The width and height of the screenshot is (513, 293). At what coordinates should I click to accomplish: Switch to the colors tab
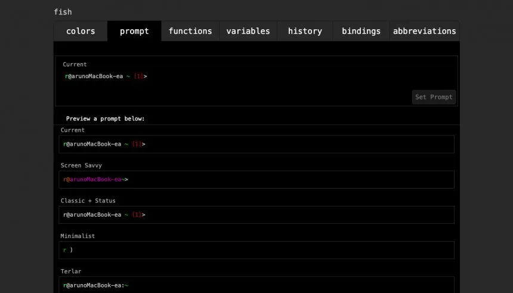(81, 31)
